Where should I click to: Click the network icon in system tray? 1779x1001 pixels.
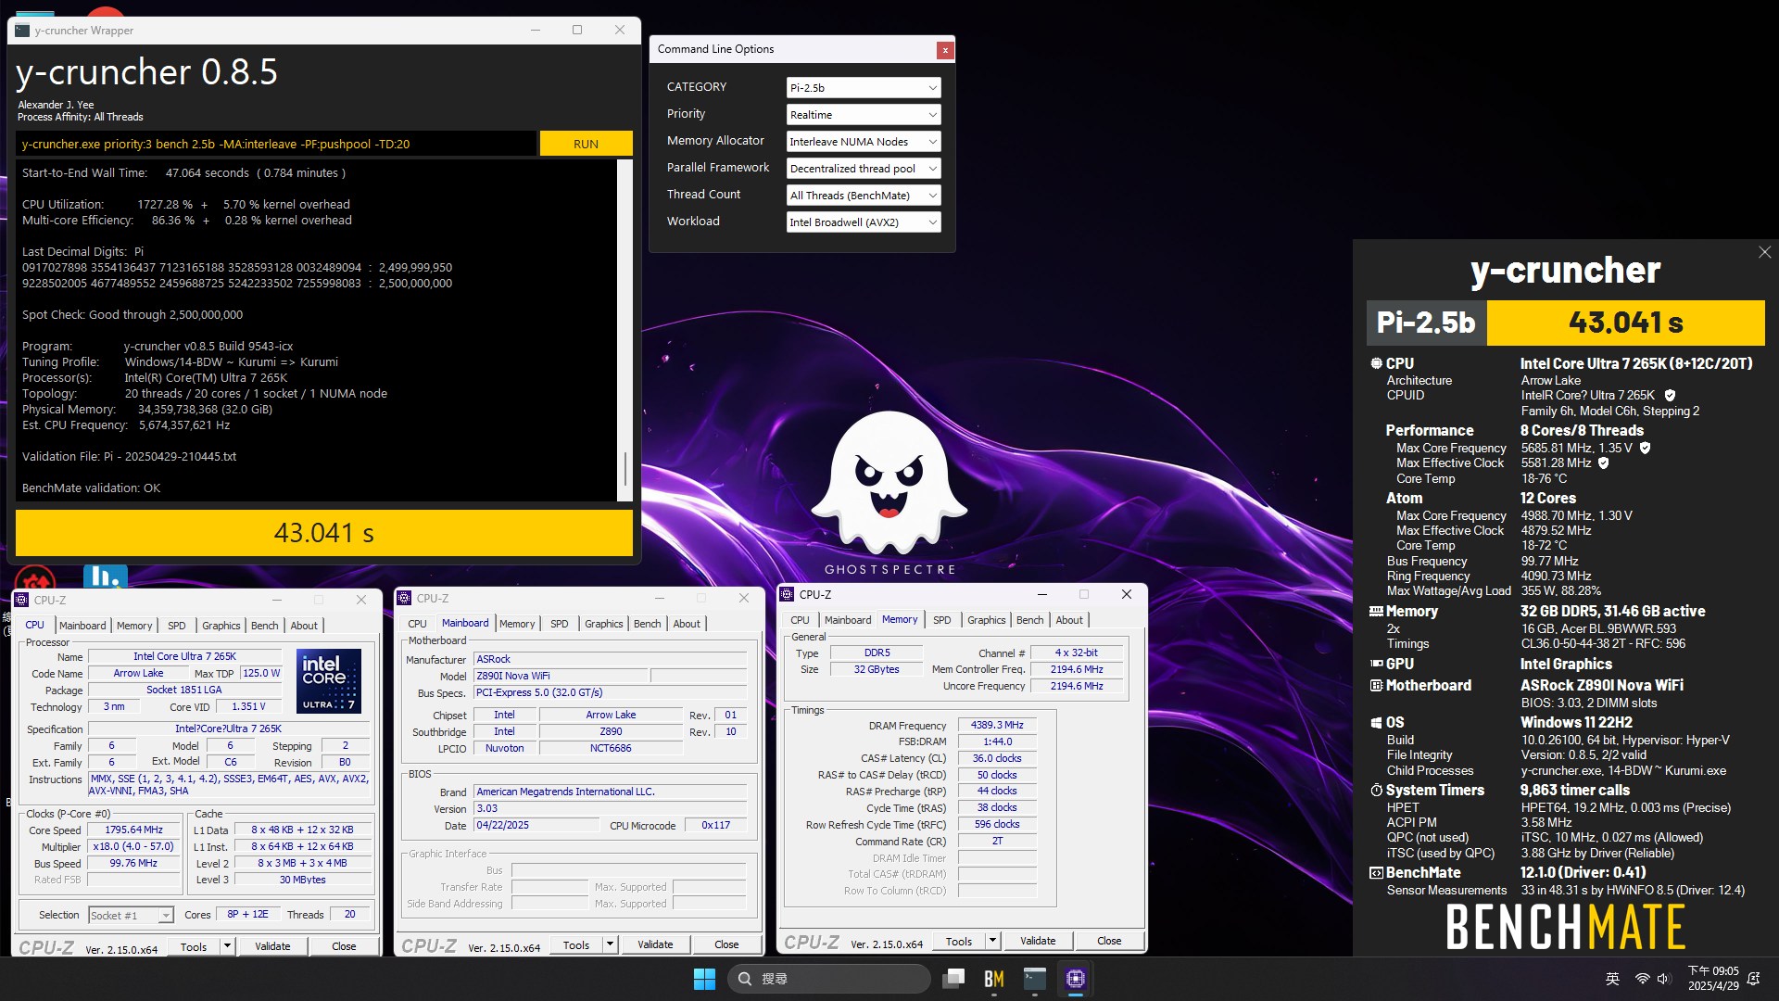(x=1642, y=979)
